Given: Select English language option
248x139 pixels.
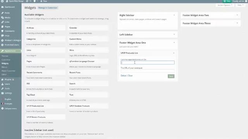Looking at the screenshot, I should [x=8, y=99].
